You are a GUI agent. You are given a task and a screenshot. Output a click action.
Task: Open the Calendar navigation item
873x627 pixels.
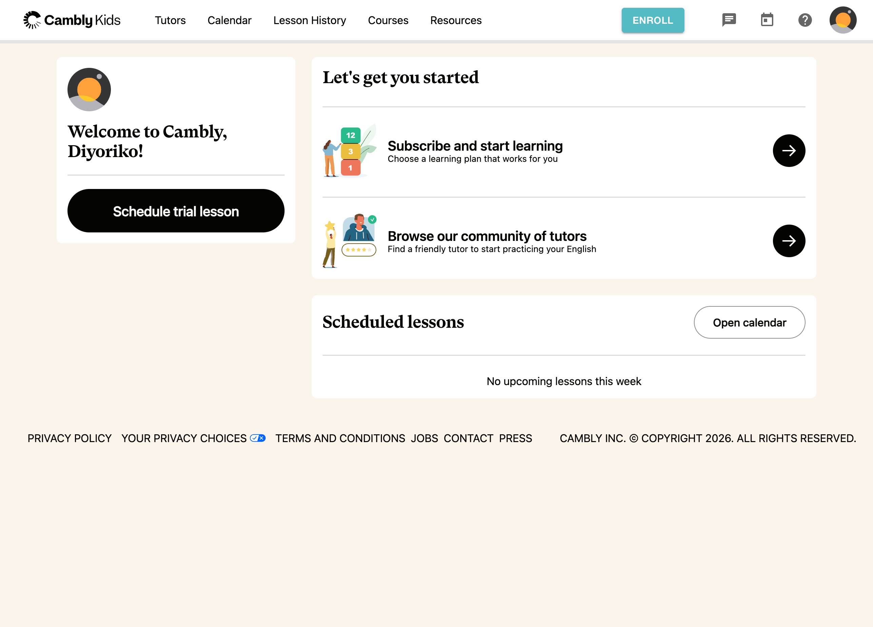point(229,20)
